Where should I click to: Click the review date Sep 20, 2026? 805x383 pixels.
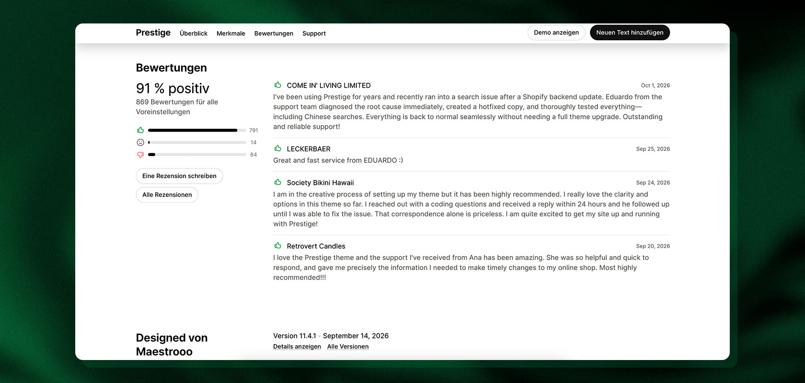point(653,246)
